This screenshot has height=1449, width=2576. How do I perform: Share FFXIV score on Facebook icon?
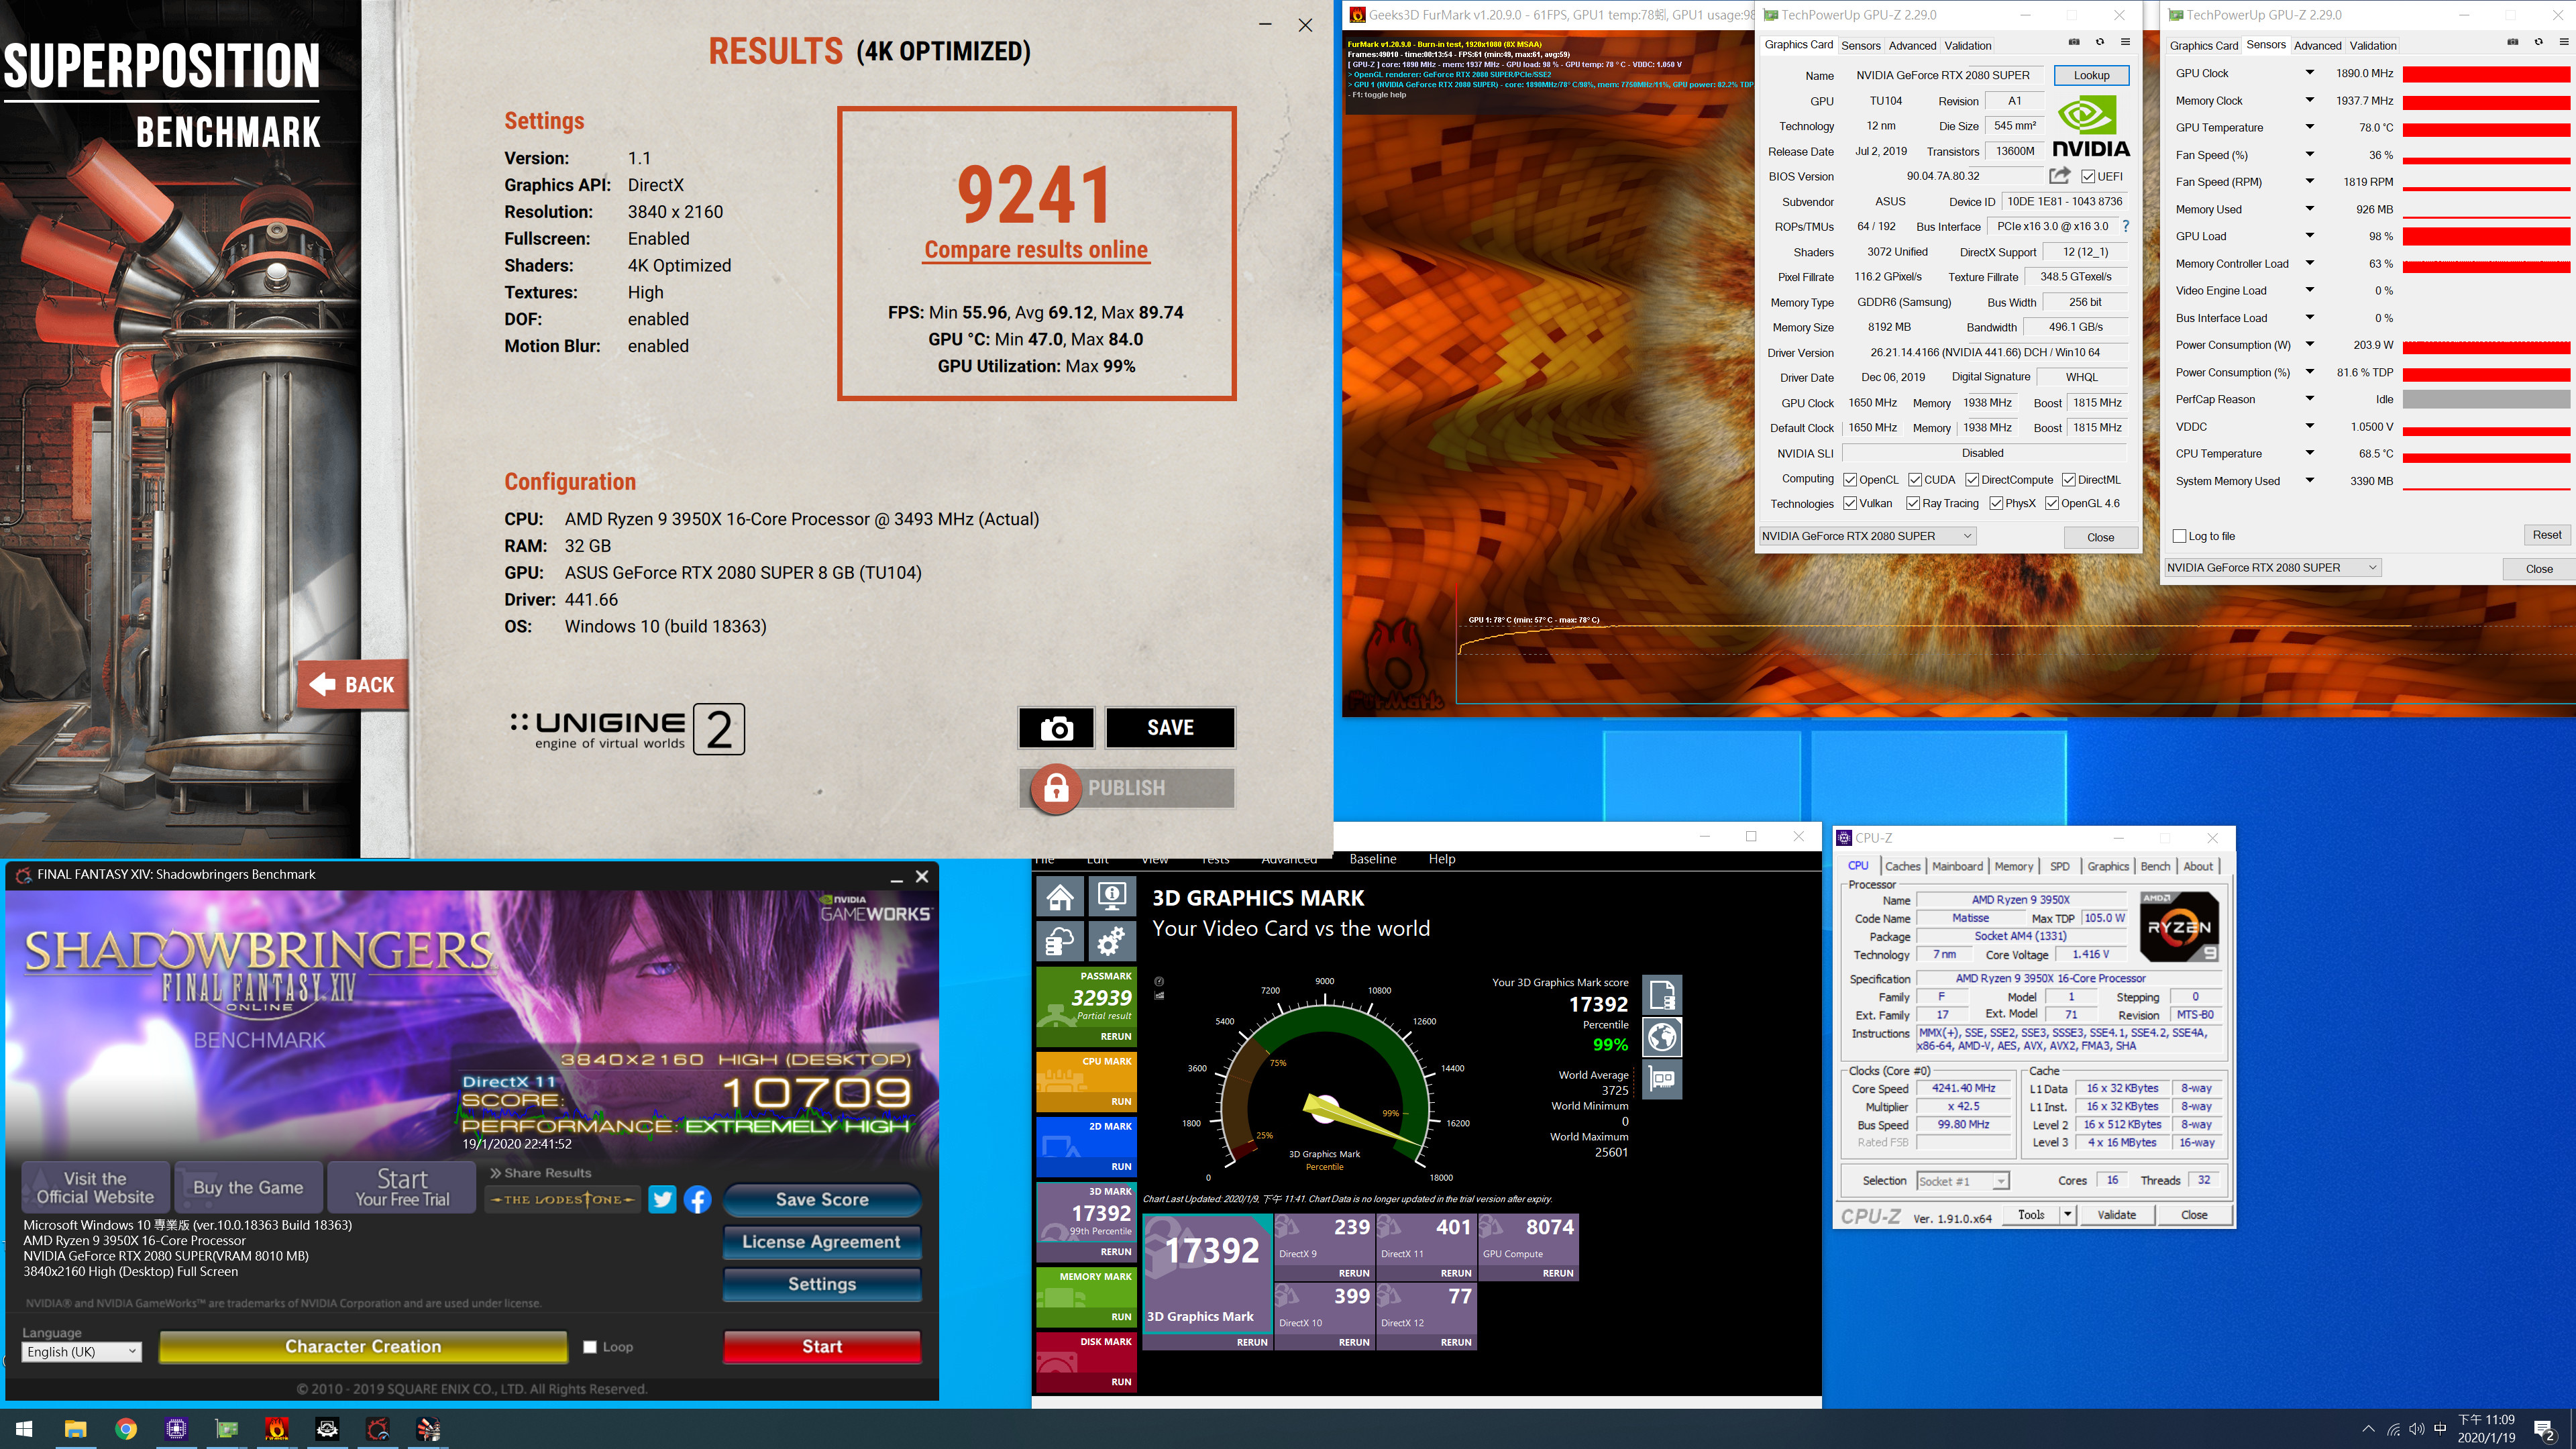(697, 1199)
